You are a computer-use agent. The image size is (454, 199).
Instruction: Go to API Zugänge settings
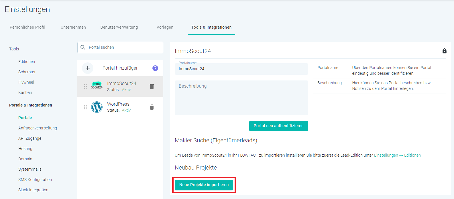pos(30,138)
